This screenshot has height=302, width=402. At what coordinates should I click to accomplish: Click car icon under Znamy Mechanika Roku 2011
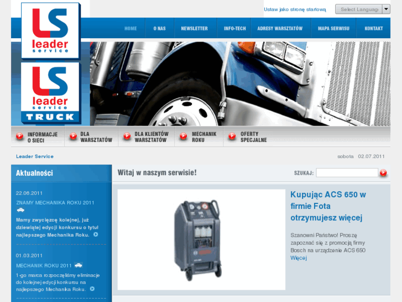pos(20,210)
